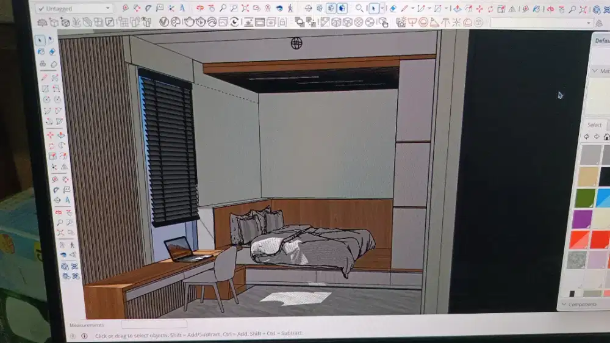Viewport: 610px width, 343px height.
Task: Expand the Components panel section
Action: 583,304
